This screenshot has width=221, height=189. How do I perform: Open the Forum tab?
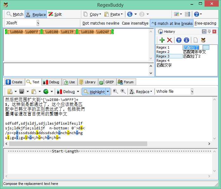coord(126,82)
